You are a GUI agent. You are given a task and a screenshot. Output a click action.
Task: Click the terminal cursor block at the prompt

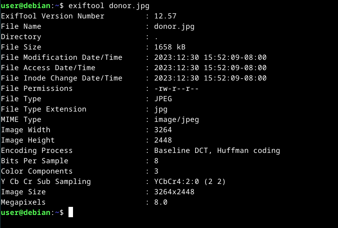click(x=71, y=213)
